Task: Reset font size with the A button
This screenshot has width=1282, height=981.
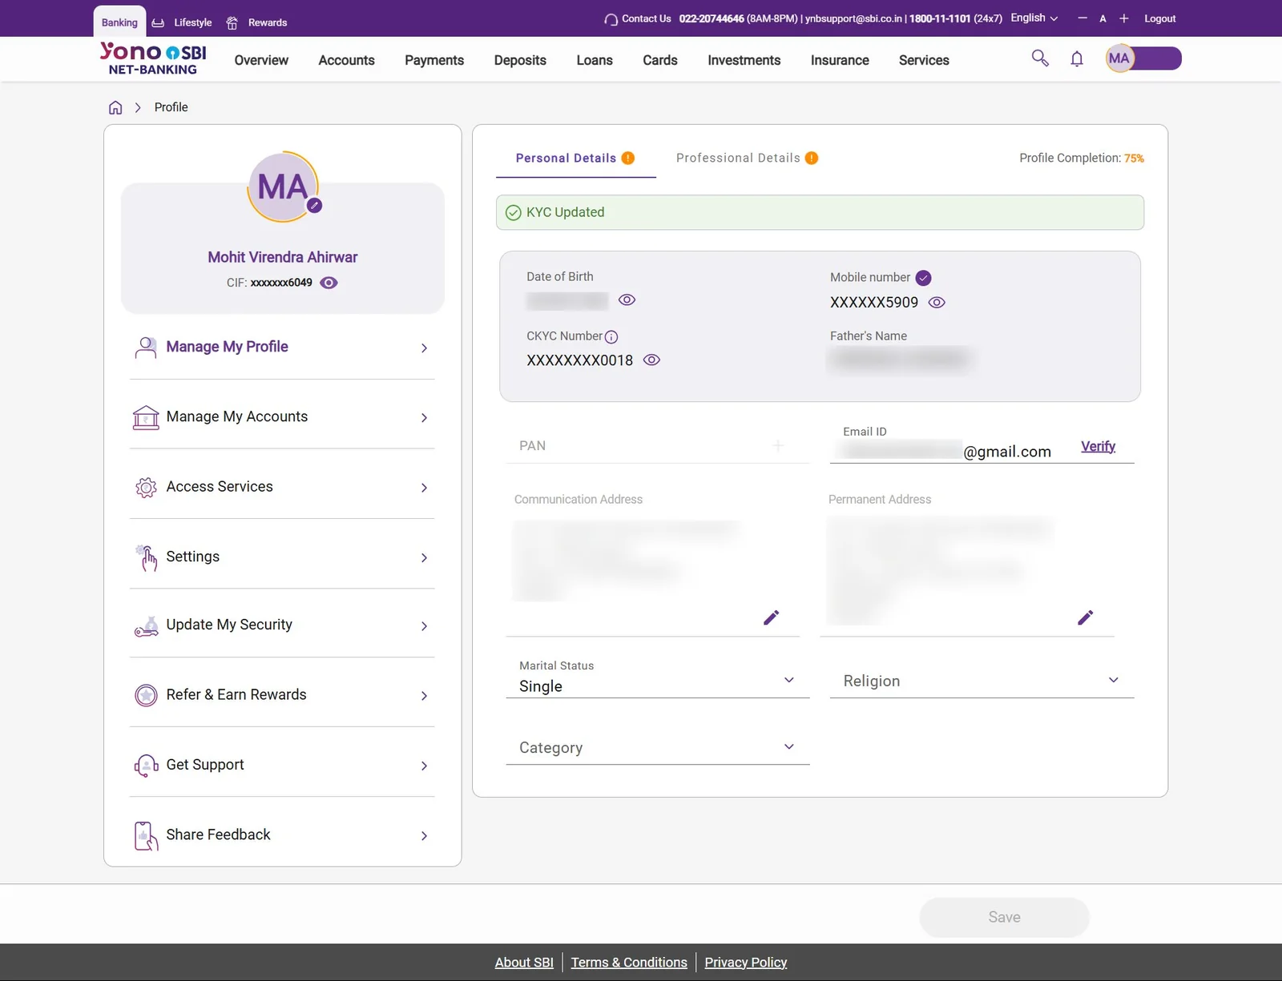Action: [x=1103, y=18]
